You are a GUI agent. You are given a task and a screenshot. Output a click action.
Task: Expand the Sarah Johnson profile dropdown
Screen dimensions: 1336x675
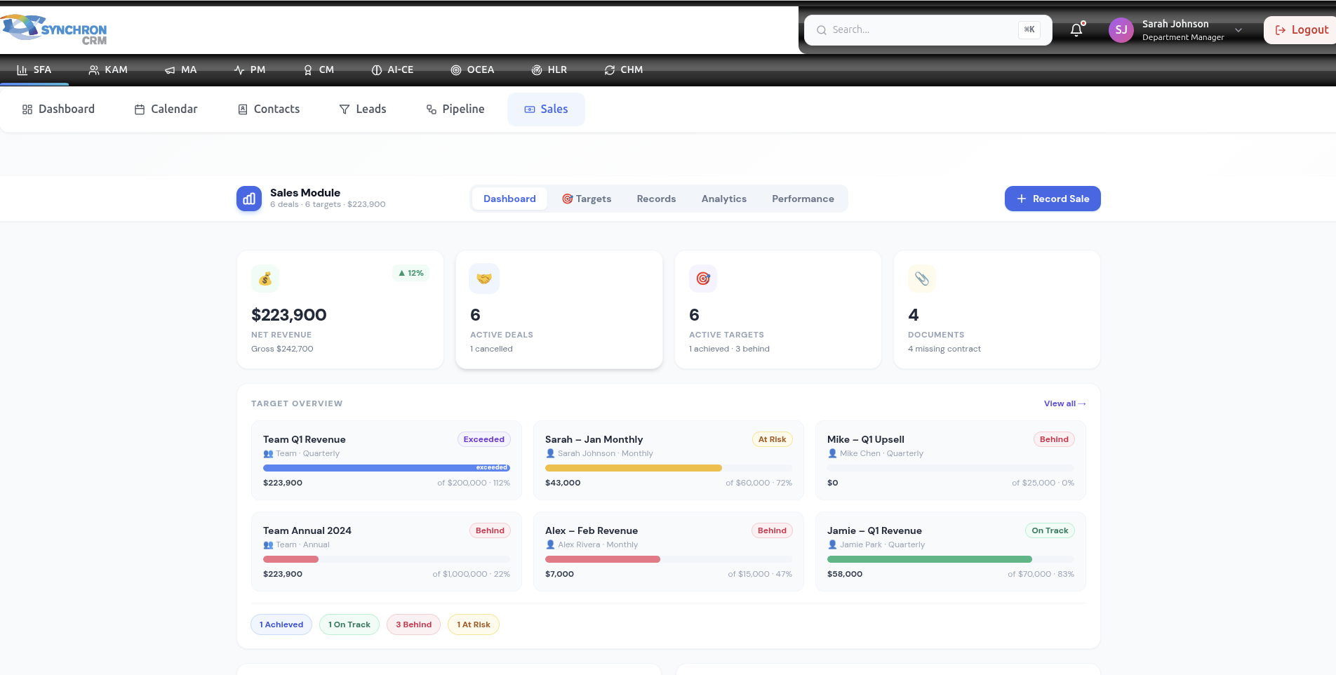1238,30
